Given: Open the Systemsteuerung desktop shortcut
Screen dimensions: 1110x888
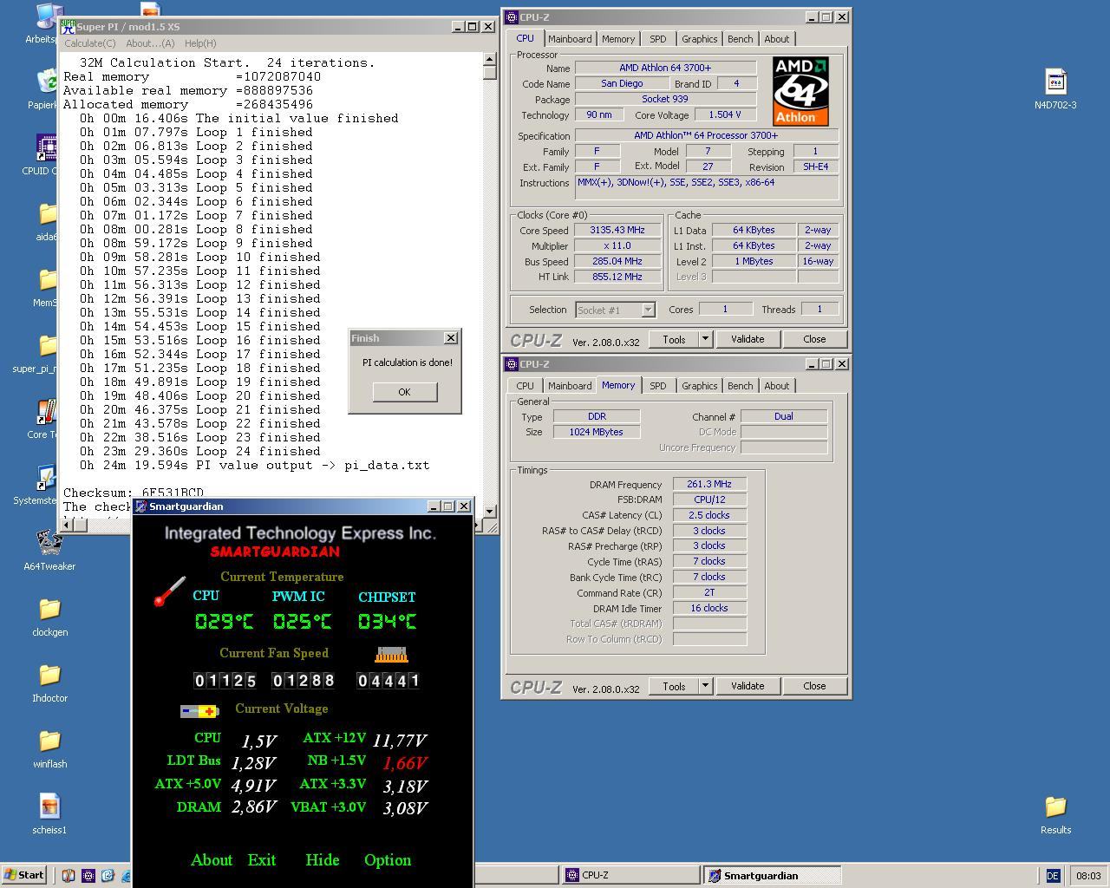Looking at the screenshot, I should (47, 478).
